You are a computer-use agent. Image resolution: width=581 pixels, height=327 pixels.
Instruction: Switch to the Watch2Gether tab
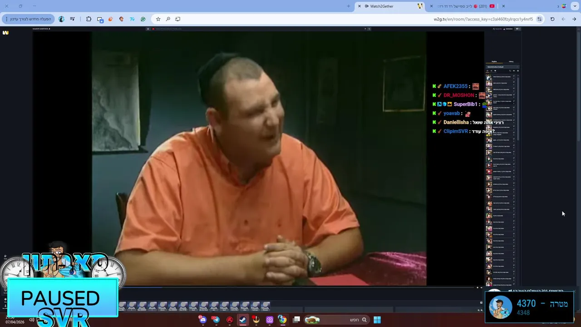coord(390,6)
